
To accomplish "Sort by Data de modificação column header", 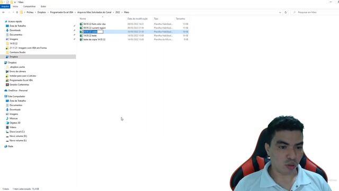I will (138, 19).
